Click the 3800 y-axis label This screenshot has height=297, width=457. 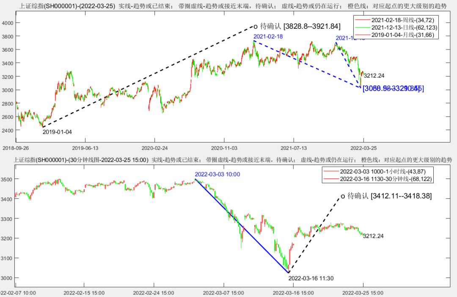pyautogui.click(x=7, y=36)
